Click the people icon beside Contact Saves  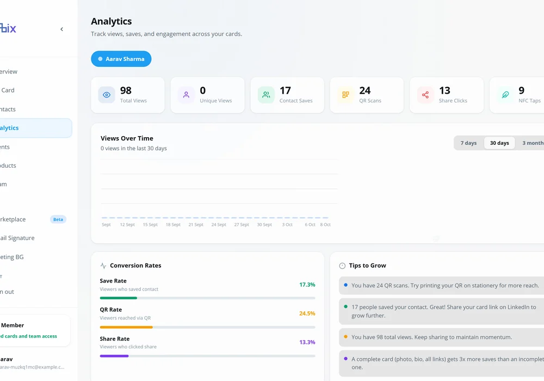tap(266, 95)
